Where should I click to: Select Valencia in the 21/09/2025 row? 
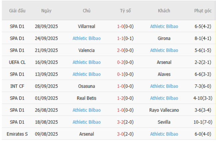tap(86, 50)
